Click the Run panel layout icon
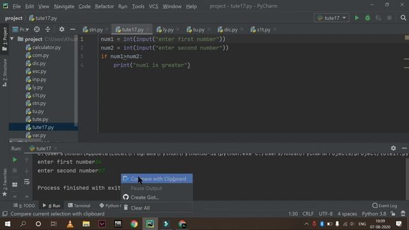 tap(15, 185)
